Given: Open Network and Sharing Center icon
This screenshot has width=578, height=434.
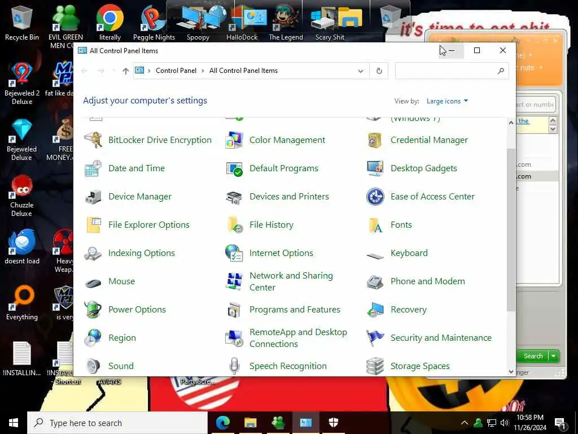Looking at the screenshot, I should point(234,281).
